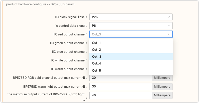
Task: Click the 'IIC blue output channel' label
Action: click(x=69, y=52)
